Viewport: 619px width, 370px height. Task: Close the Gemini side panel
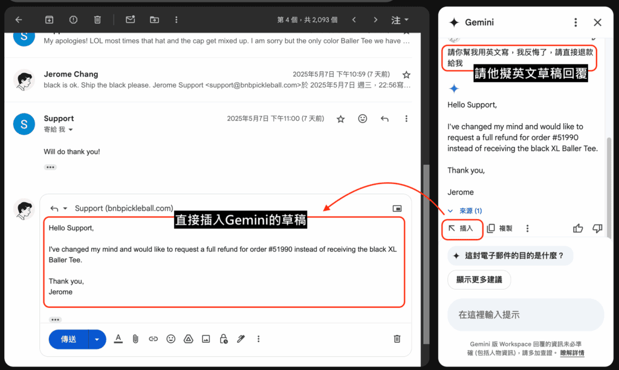pyautogui.click(x=598, y=22)
